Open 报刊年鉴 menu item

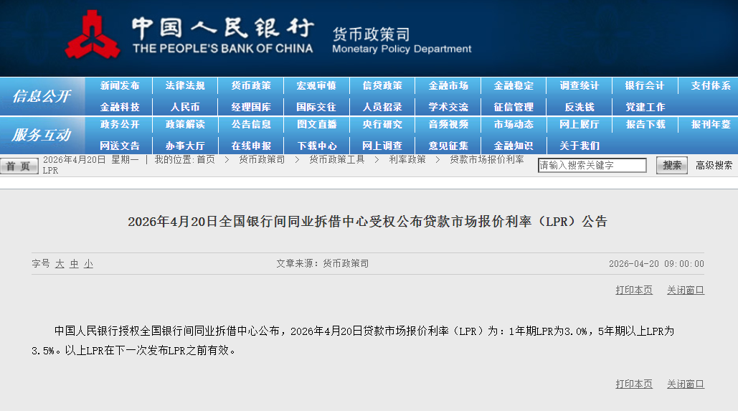[x=711, y=124]
